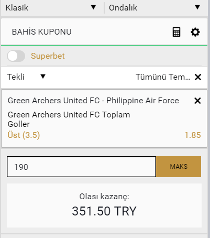Click the 1.85 odds value
The width and height of the screenshot is (210, 238).
(x=193, y=135)
